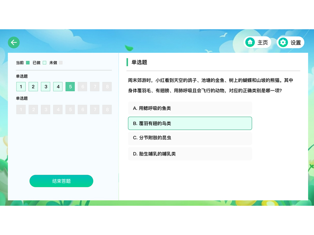
Task: Click disabled question 2 in second group
Action: coord(33,109)
